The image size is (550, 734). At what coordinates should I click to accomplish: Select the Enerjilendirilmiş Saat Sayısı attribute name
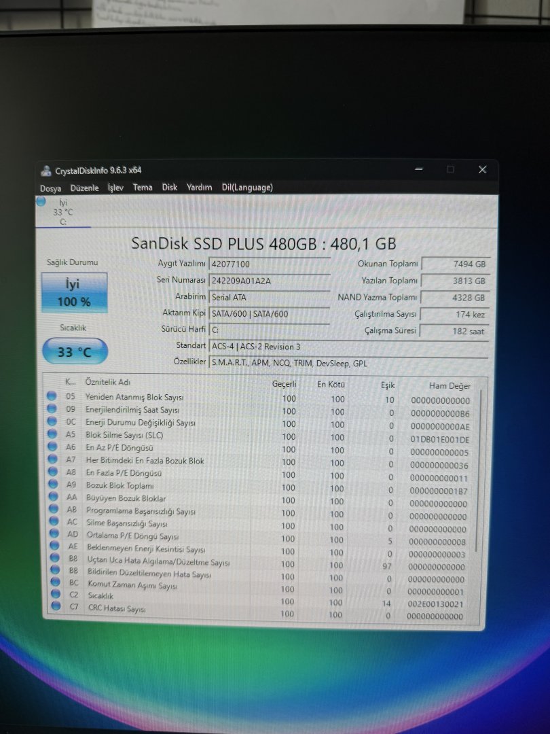pyautogui.click(x=132, y=410)
